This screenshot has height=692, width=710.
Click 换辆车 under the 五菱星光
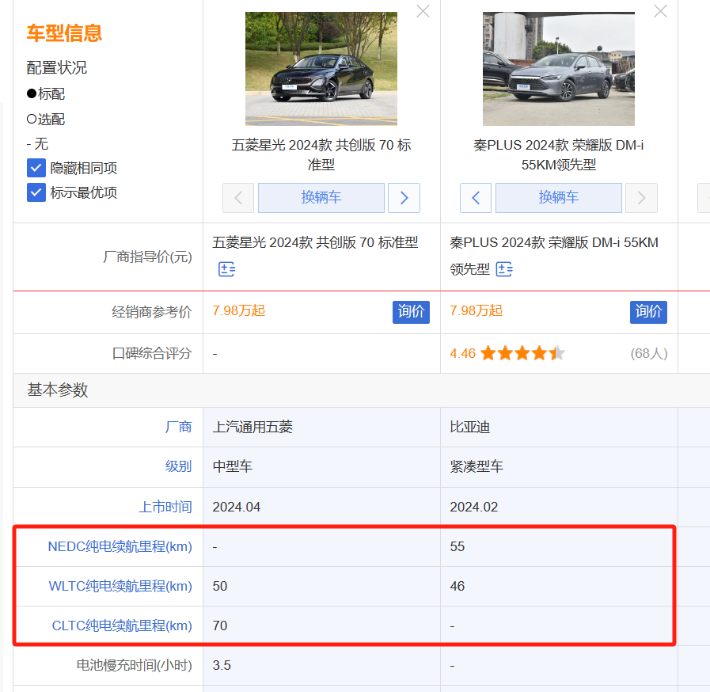(321, 198)
